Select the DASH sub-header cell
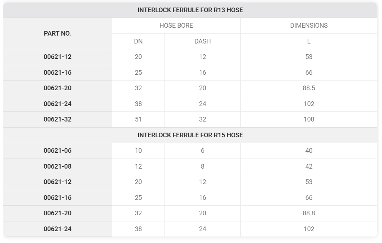This screenshot has height=243, width=382. click(202, 41)
